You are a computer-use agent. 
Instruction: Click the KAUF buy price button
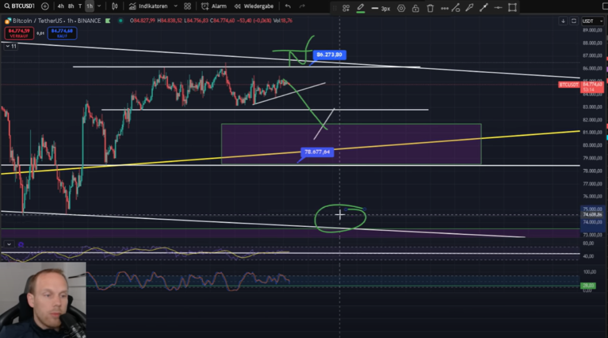tap(62, 33)
